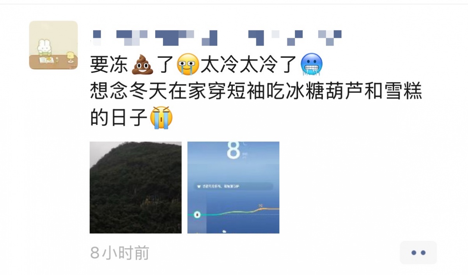Open the bunny avatar profile picture
This screenshot has width=468, height=275.
[53, 45]
